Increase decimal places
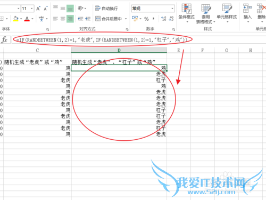 tap(163, 19)
